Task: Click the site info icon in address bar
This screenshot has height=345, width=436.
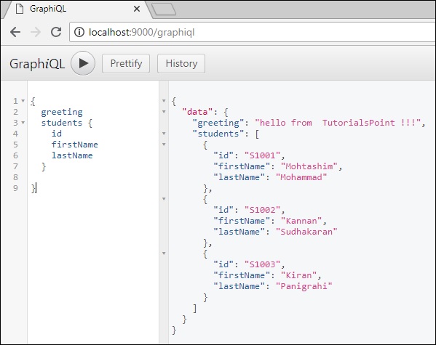Action: click(x=79, y=32)
